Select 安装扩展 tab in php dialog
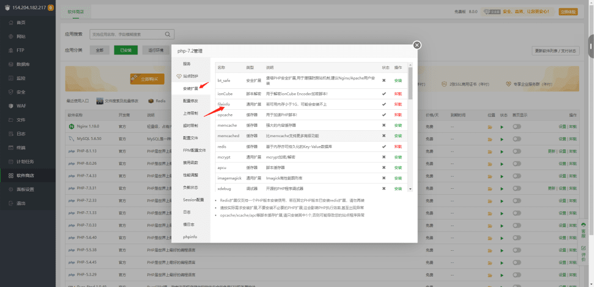This screenshot has width=594, height=287. click(191, 88)
